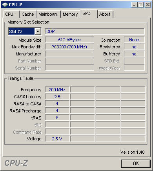Open the About tab

(105, 14)
